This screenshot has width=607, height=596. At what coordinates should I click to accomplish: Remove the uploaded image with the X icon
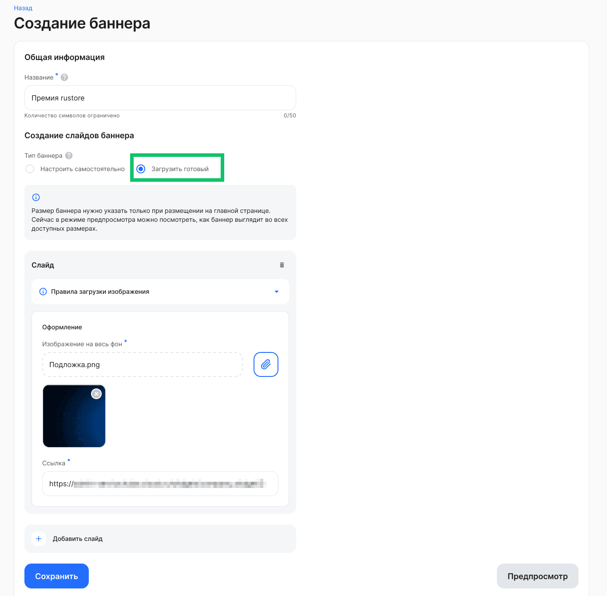[96, 394]
